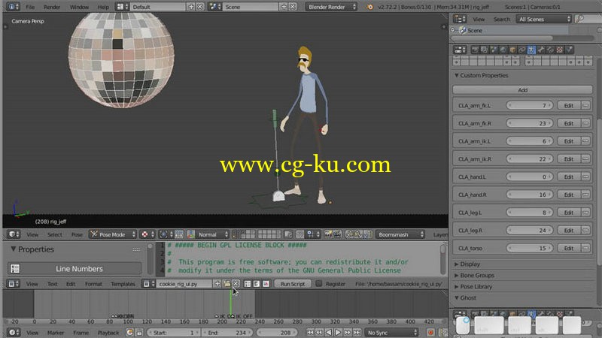Open the Bone properties tab icon
Screen dimensions: 602x338
pos(541,50)
